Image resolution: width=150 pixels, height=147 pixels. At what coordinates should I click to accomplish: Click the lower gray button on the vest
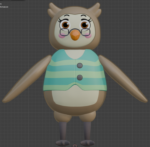(80, 78)
